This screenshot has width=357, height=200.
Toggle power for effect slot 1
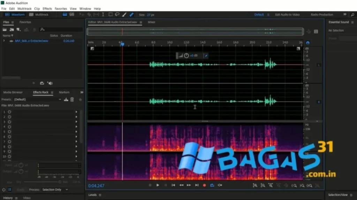(x=9, y=112)
